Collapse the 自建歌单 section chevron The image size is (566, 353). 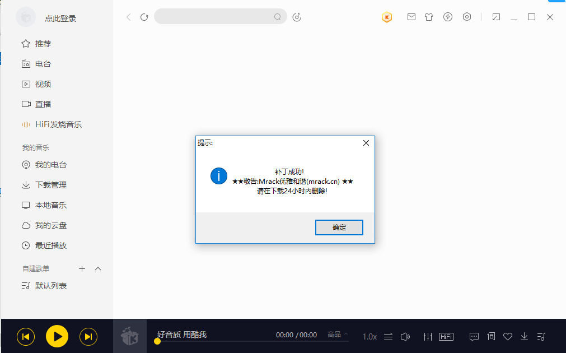point(98,268)
